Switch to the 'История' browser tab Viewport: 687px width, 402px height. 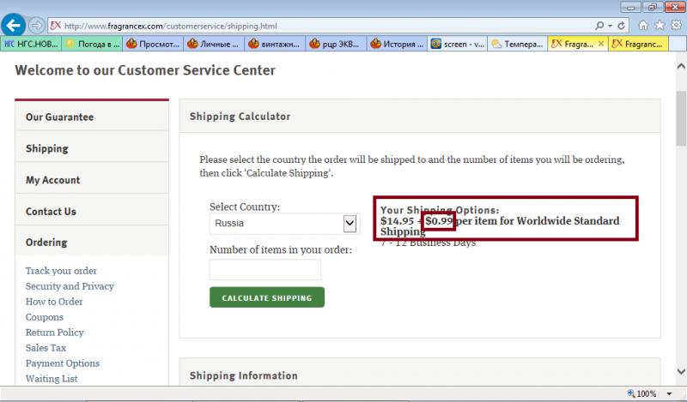(x=395, y=43)
